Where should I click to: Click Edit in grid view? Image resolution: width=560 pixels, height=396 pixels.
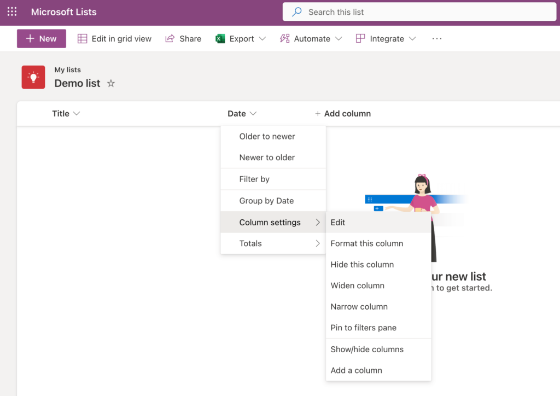coord(114,39)
